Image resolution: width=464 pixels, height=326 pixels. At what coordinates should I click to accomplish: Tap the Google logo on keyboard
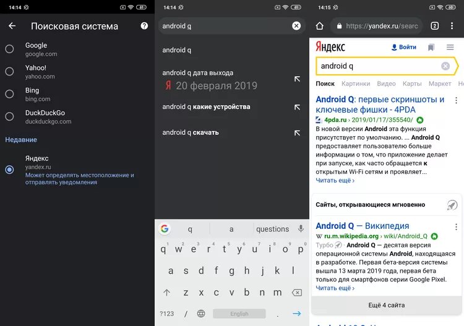point(165,228)
